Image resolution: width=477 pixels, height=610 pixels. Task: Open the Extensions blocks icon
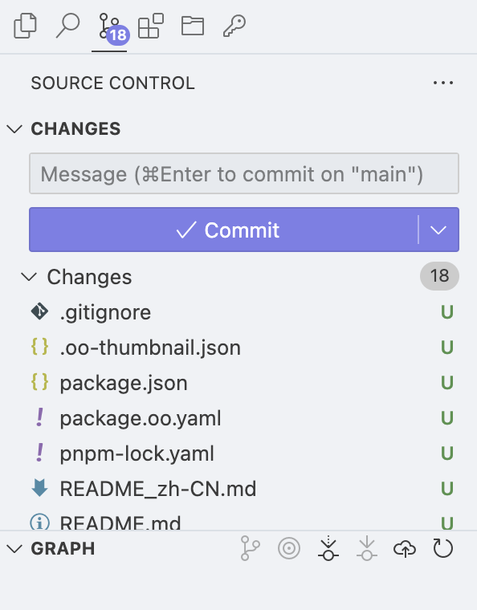click(151, 26)
